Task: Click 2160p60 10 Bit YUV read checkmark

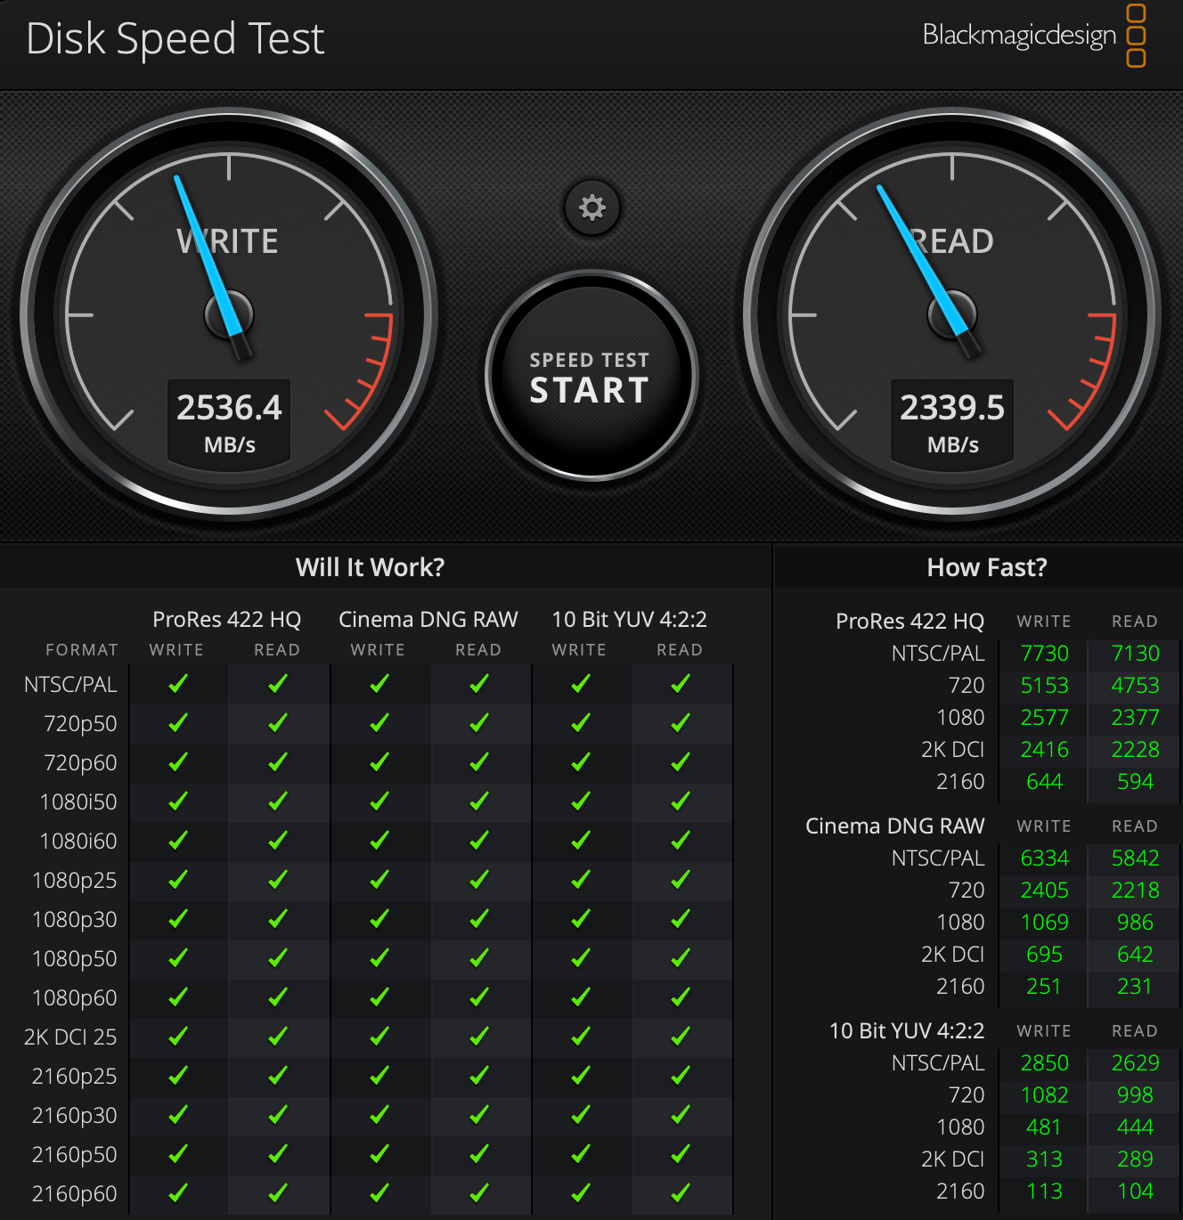Action: pos(681,1192)
